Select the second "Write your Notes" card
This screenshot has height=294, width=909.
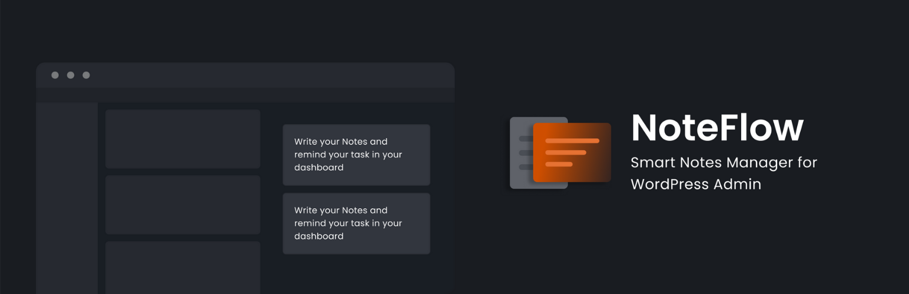point(356,223)
